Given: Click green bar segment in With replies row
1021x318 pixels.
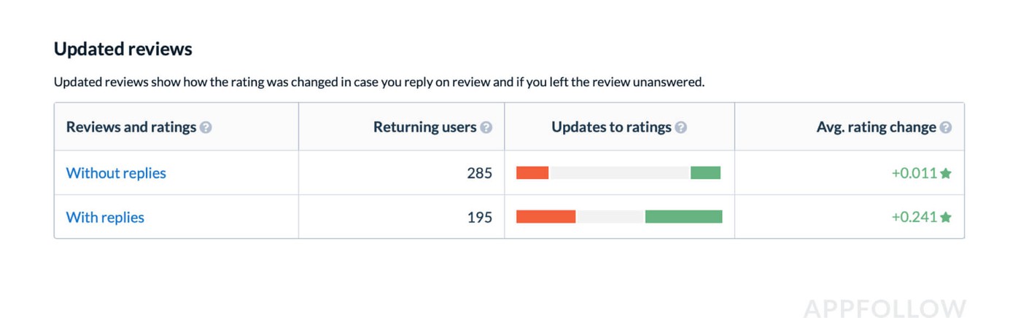Looking at the screenshot, I should (x=683, y=217).
